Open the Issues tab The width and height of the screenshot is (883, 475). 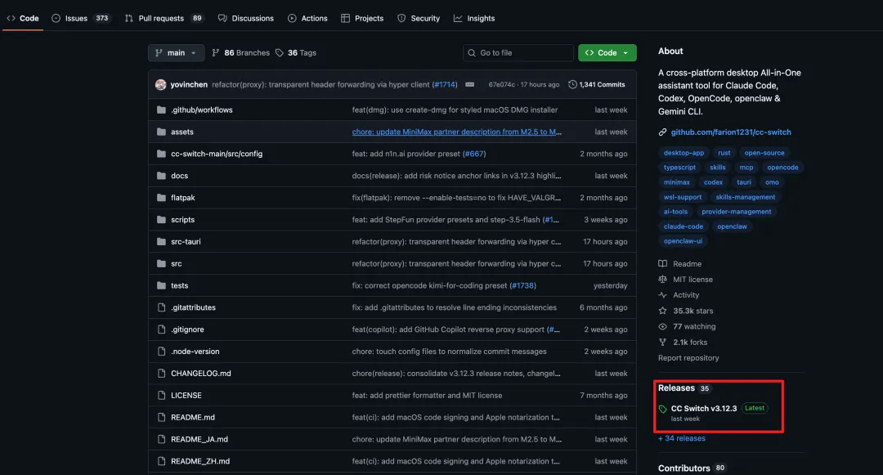[x=80, y=18]
